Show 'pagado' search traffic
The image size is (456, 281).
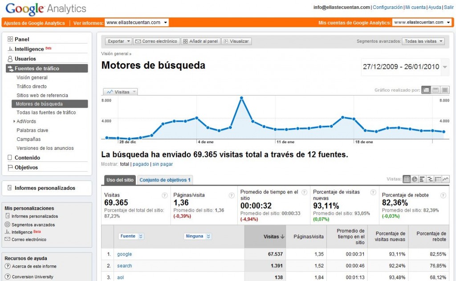tap(141, 164)
